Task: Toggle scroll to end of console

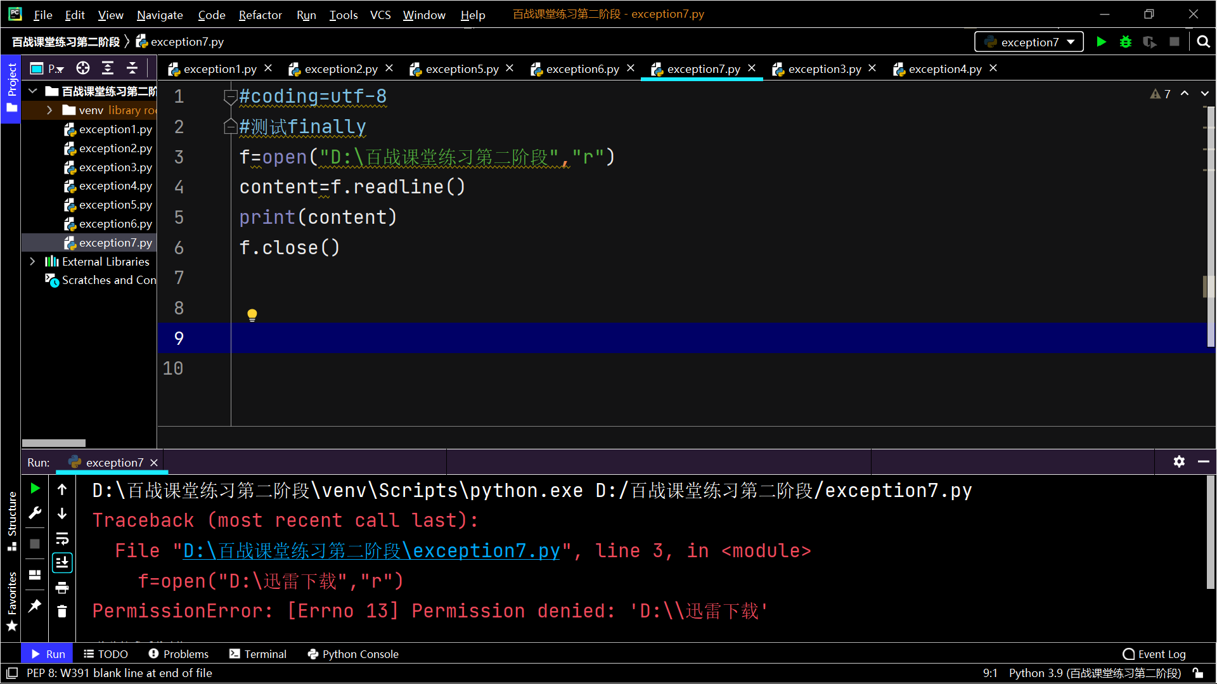Action: coord(62,562)
